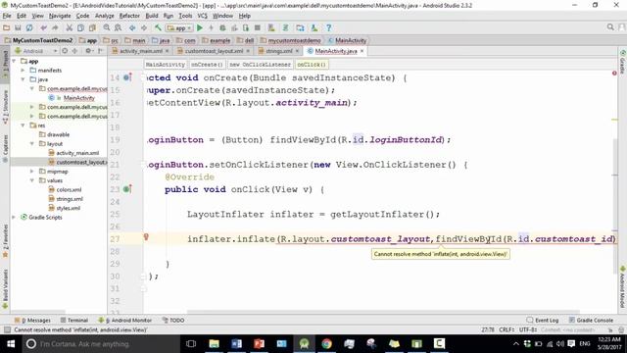Toggle the Build Variants tool window
The width and height of the screenshot is (627, 353).
[x=5, y=288]
